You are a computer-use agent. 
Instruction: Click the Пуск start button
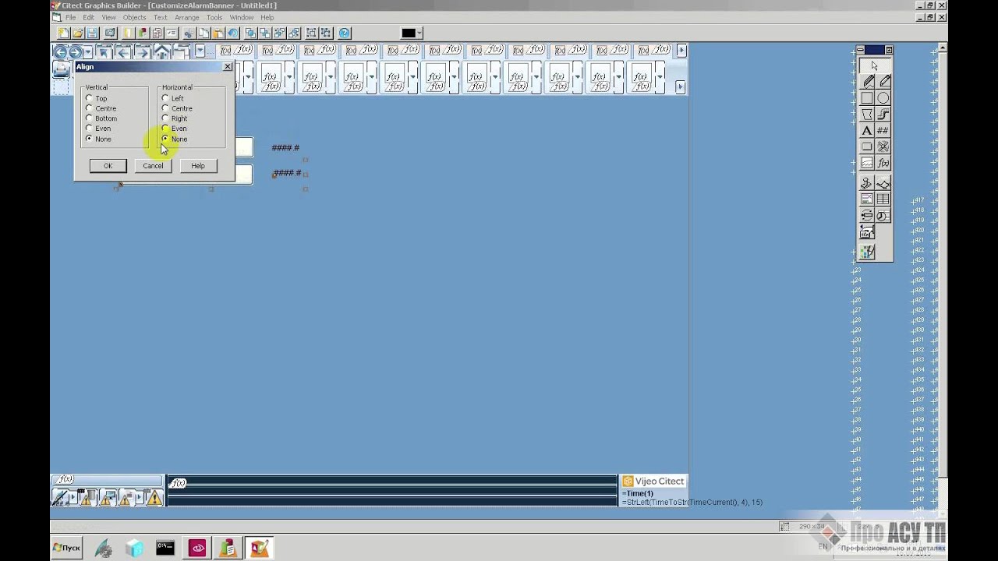click(x=67, y=548)
